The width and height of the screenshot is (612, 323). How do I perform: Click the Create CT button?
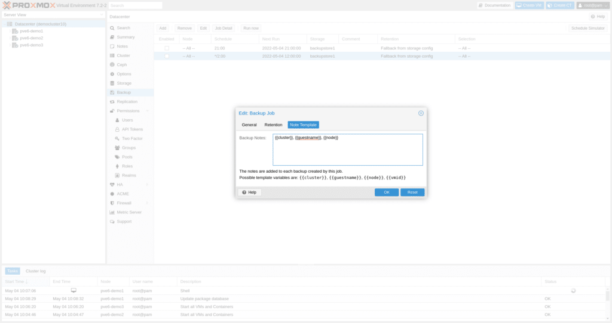click(559, 5)
